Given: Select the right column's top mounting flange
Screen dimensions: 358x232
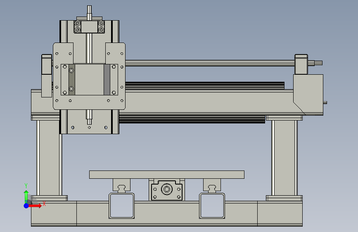Looking at the screenshot, I should [284, 118].
